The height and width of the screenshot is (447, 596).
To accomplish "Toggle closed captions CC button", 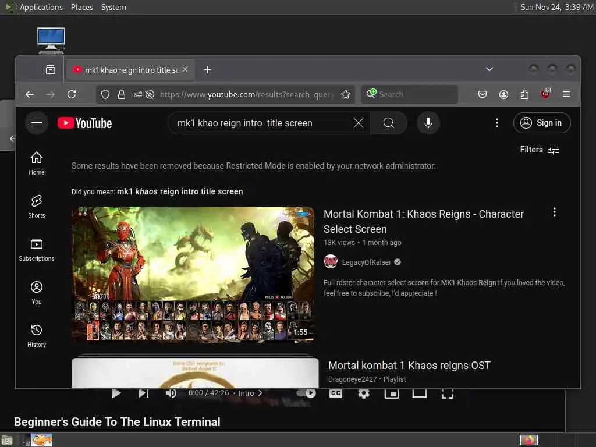I will coord(336,393).
